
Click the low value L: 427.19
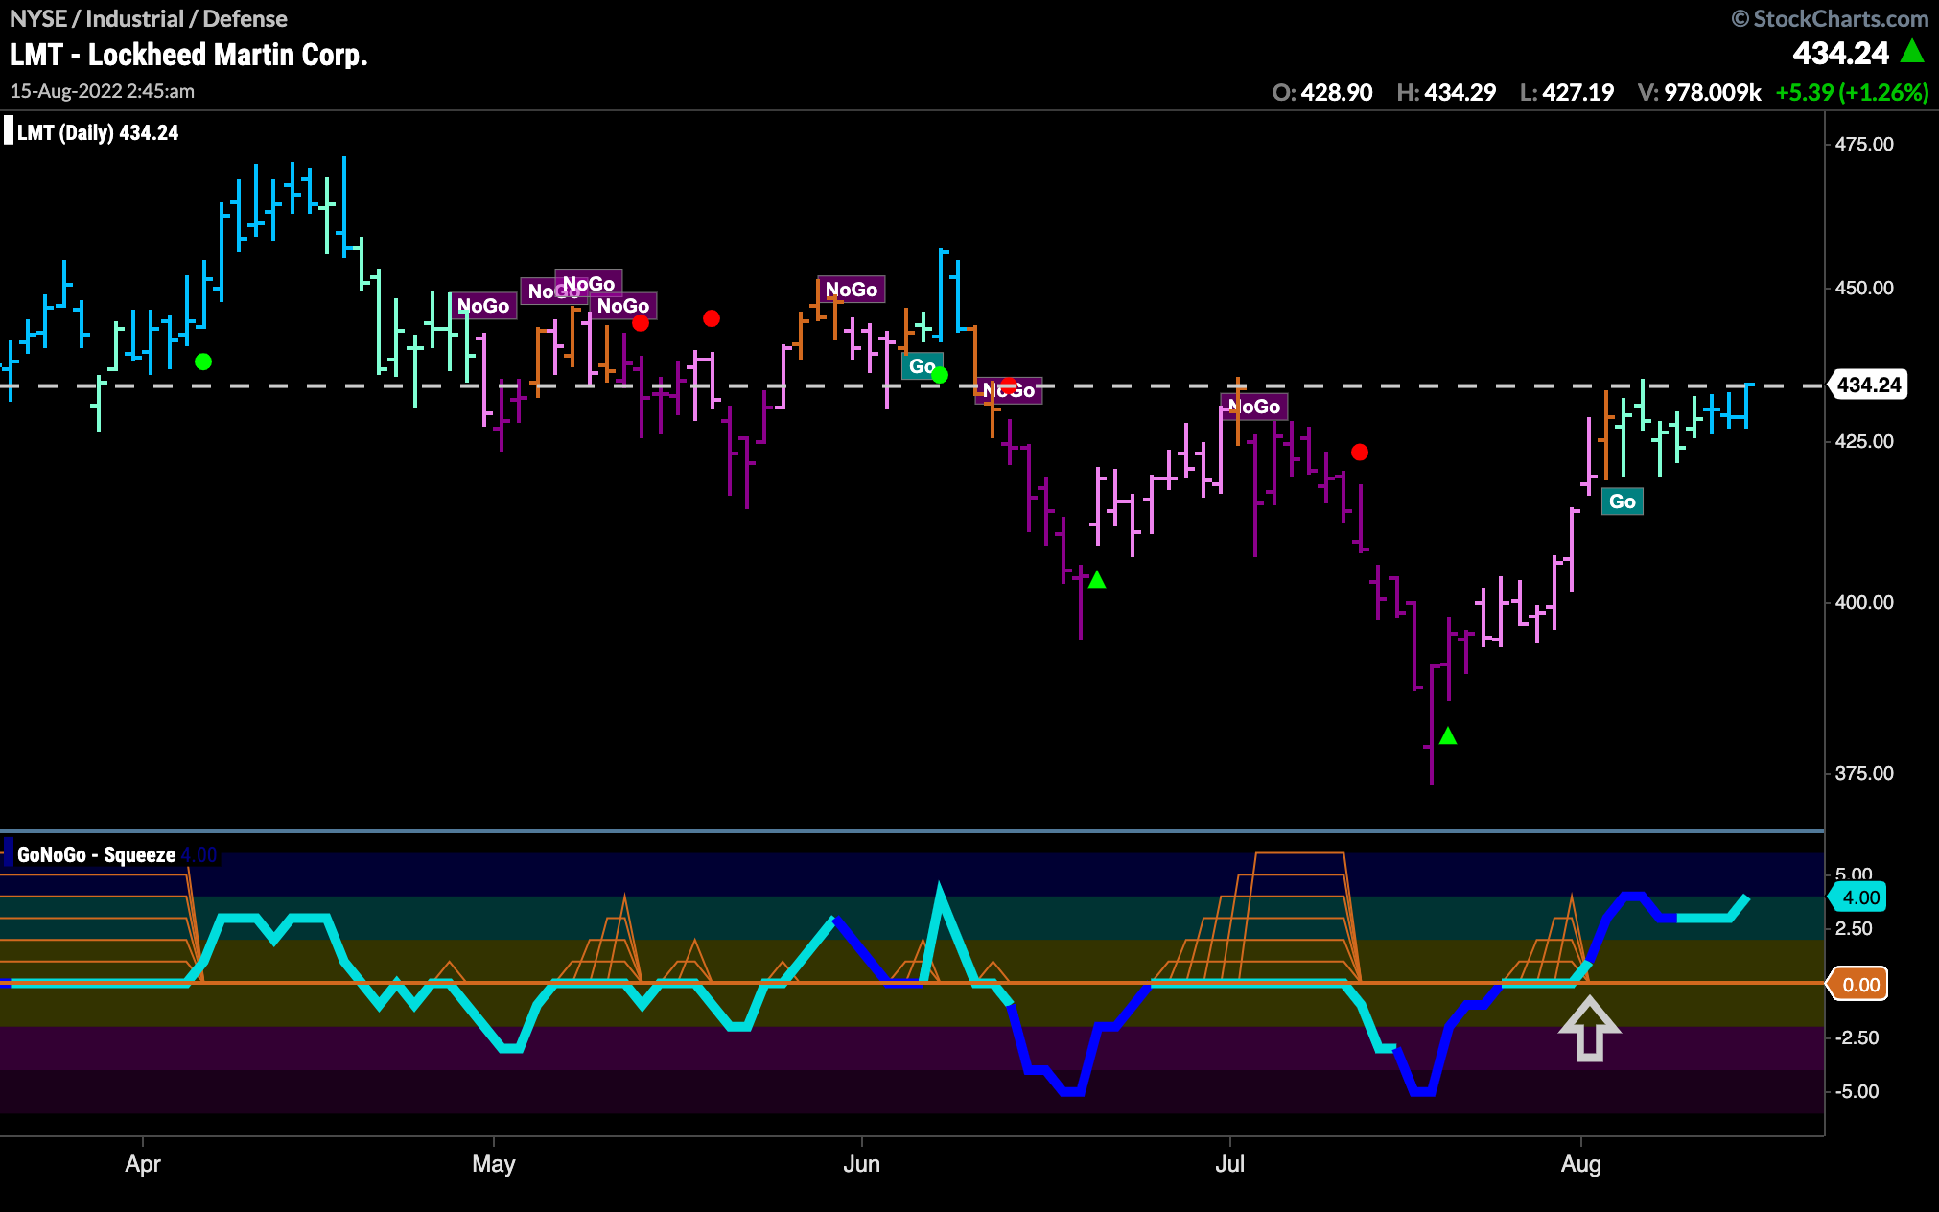1567,92
